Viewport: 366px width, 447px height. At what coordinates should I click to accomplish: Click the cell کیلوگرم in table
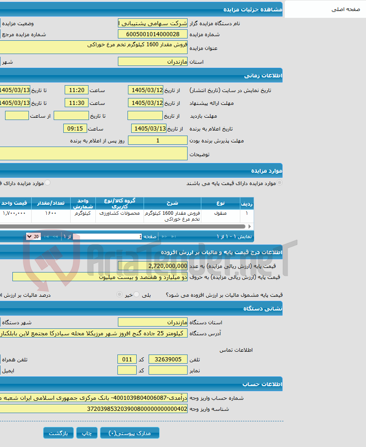click(x=83, y=216)
